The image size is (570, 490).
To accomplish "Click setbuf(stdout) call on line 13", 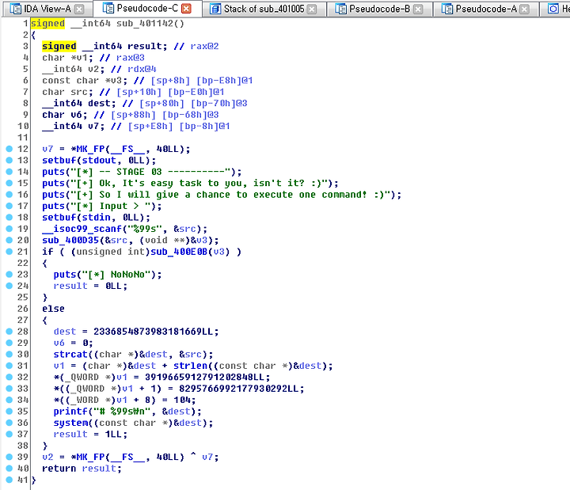I will click(99, 161).
